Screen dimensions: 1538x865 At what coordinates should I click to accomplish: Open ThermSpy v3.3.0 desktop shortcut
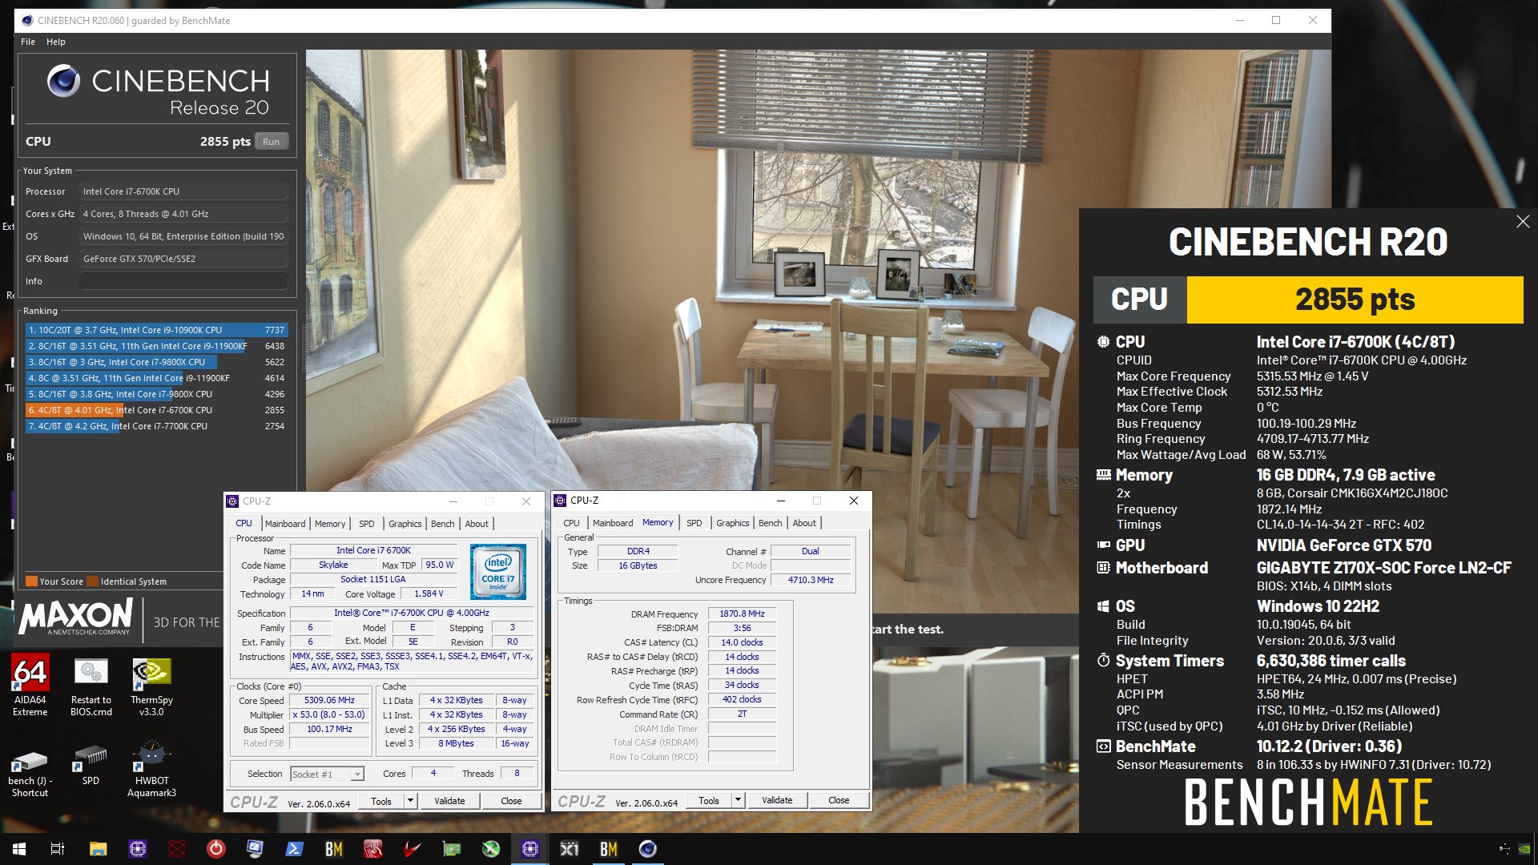[151, 686]
